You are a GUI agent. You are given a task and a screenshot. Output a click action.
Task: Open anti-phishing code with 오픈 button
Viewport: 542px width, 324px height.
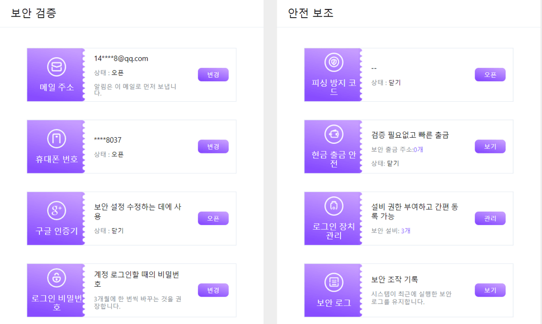tap(490, 74)
